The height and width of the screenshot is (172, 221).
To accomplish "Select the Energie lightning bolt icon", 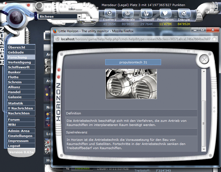I will pyautogui.click(x=184, y=13).
